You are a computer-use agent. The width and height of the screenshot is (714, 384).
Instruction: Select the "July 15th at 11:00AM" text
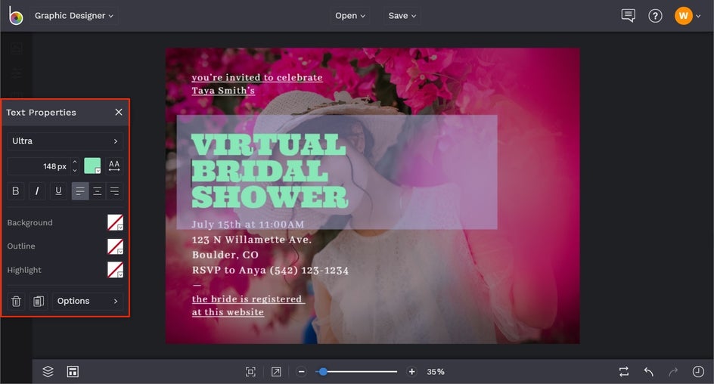click(248, 225)
